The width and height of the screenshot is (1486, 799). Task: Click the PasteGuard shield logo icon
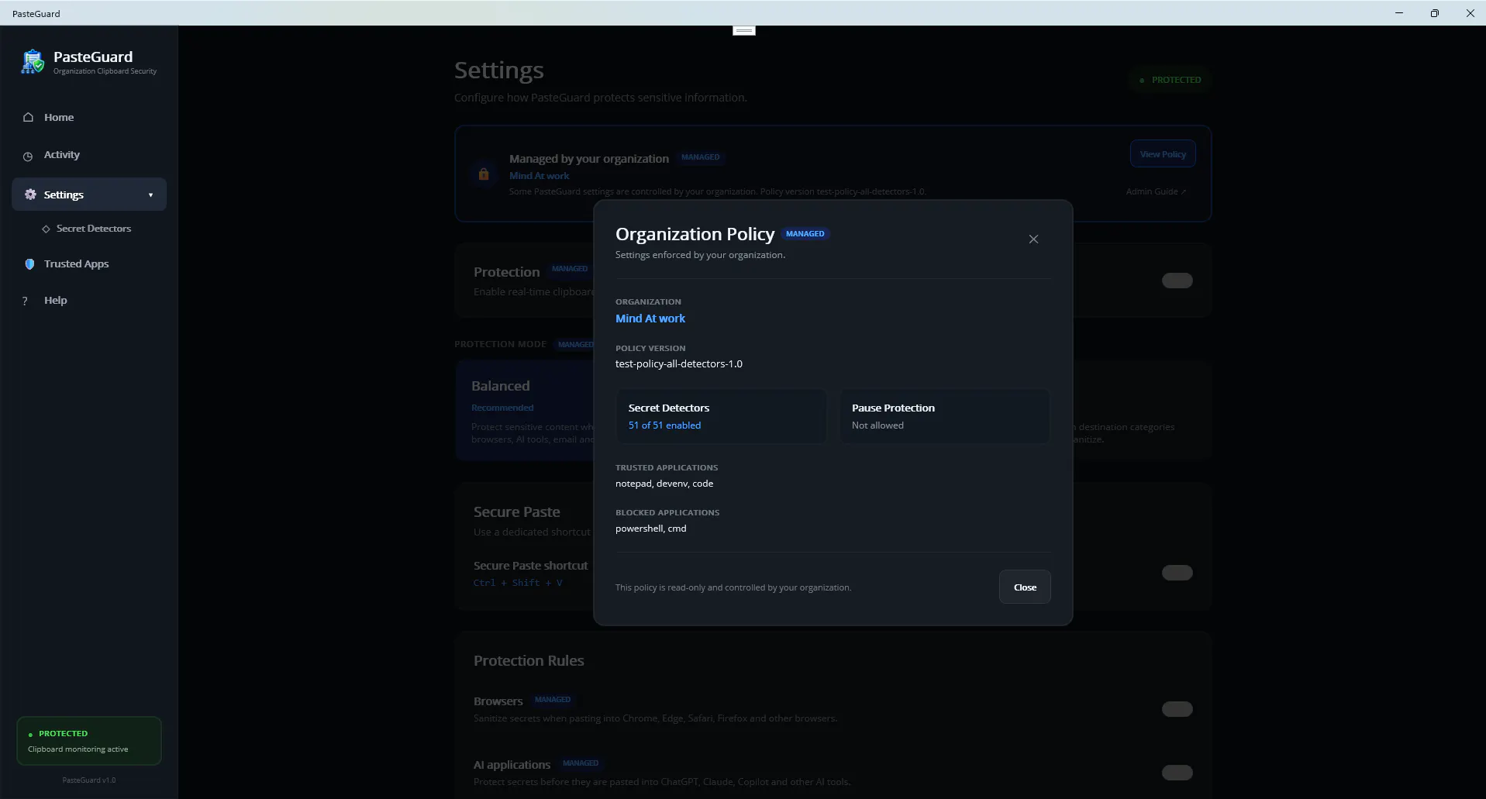coord(33,61)
